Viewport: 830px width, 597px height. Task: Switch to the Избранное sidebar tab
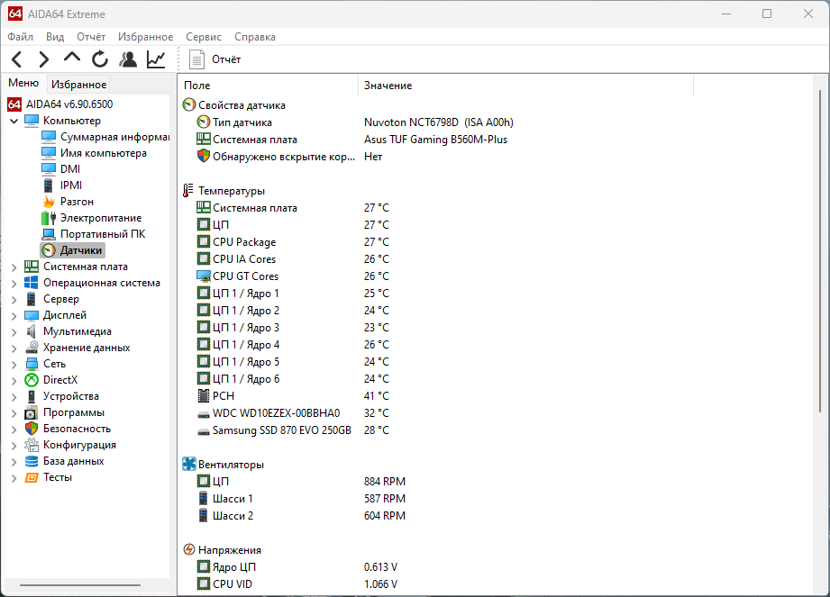tap(79, 84)
